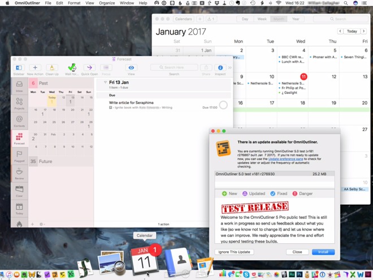Click the Wait for toolbar icon
Image resolution: width=373 pixels, height=280 pixels.
(x=72, y=68)
